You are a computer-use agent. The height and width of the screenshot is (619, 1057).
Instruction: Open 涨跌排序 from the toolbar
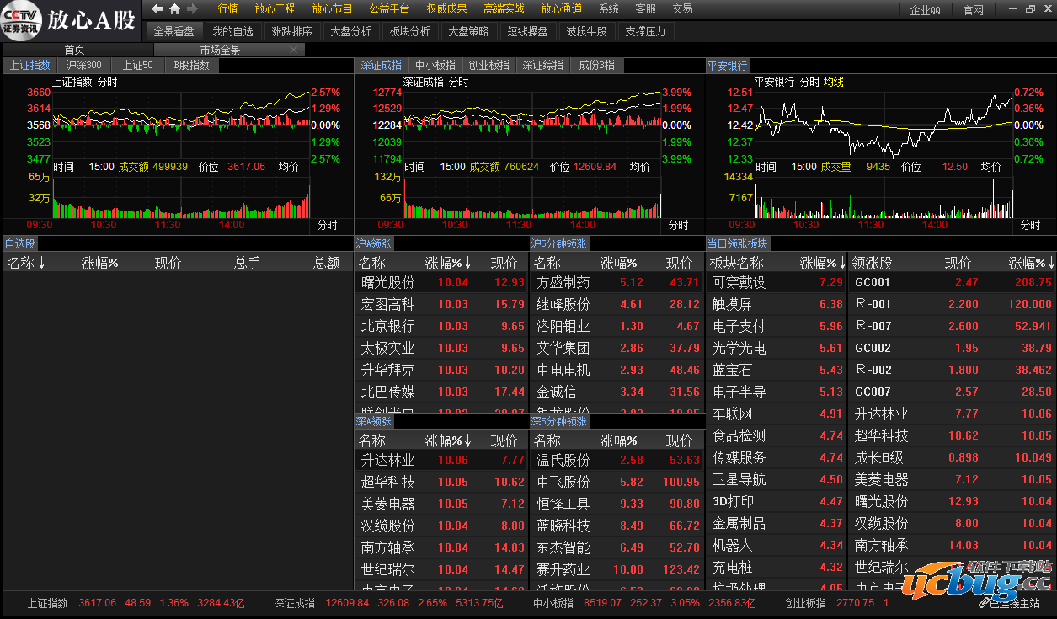291,31
